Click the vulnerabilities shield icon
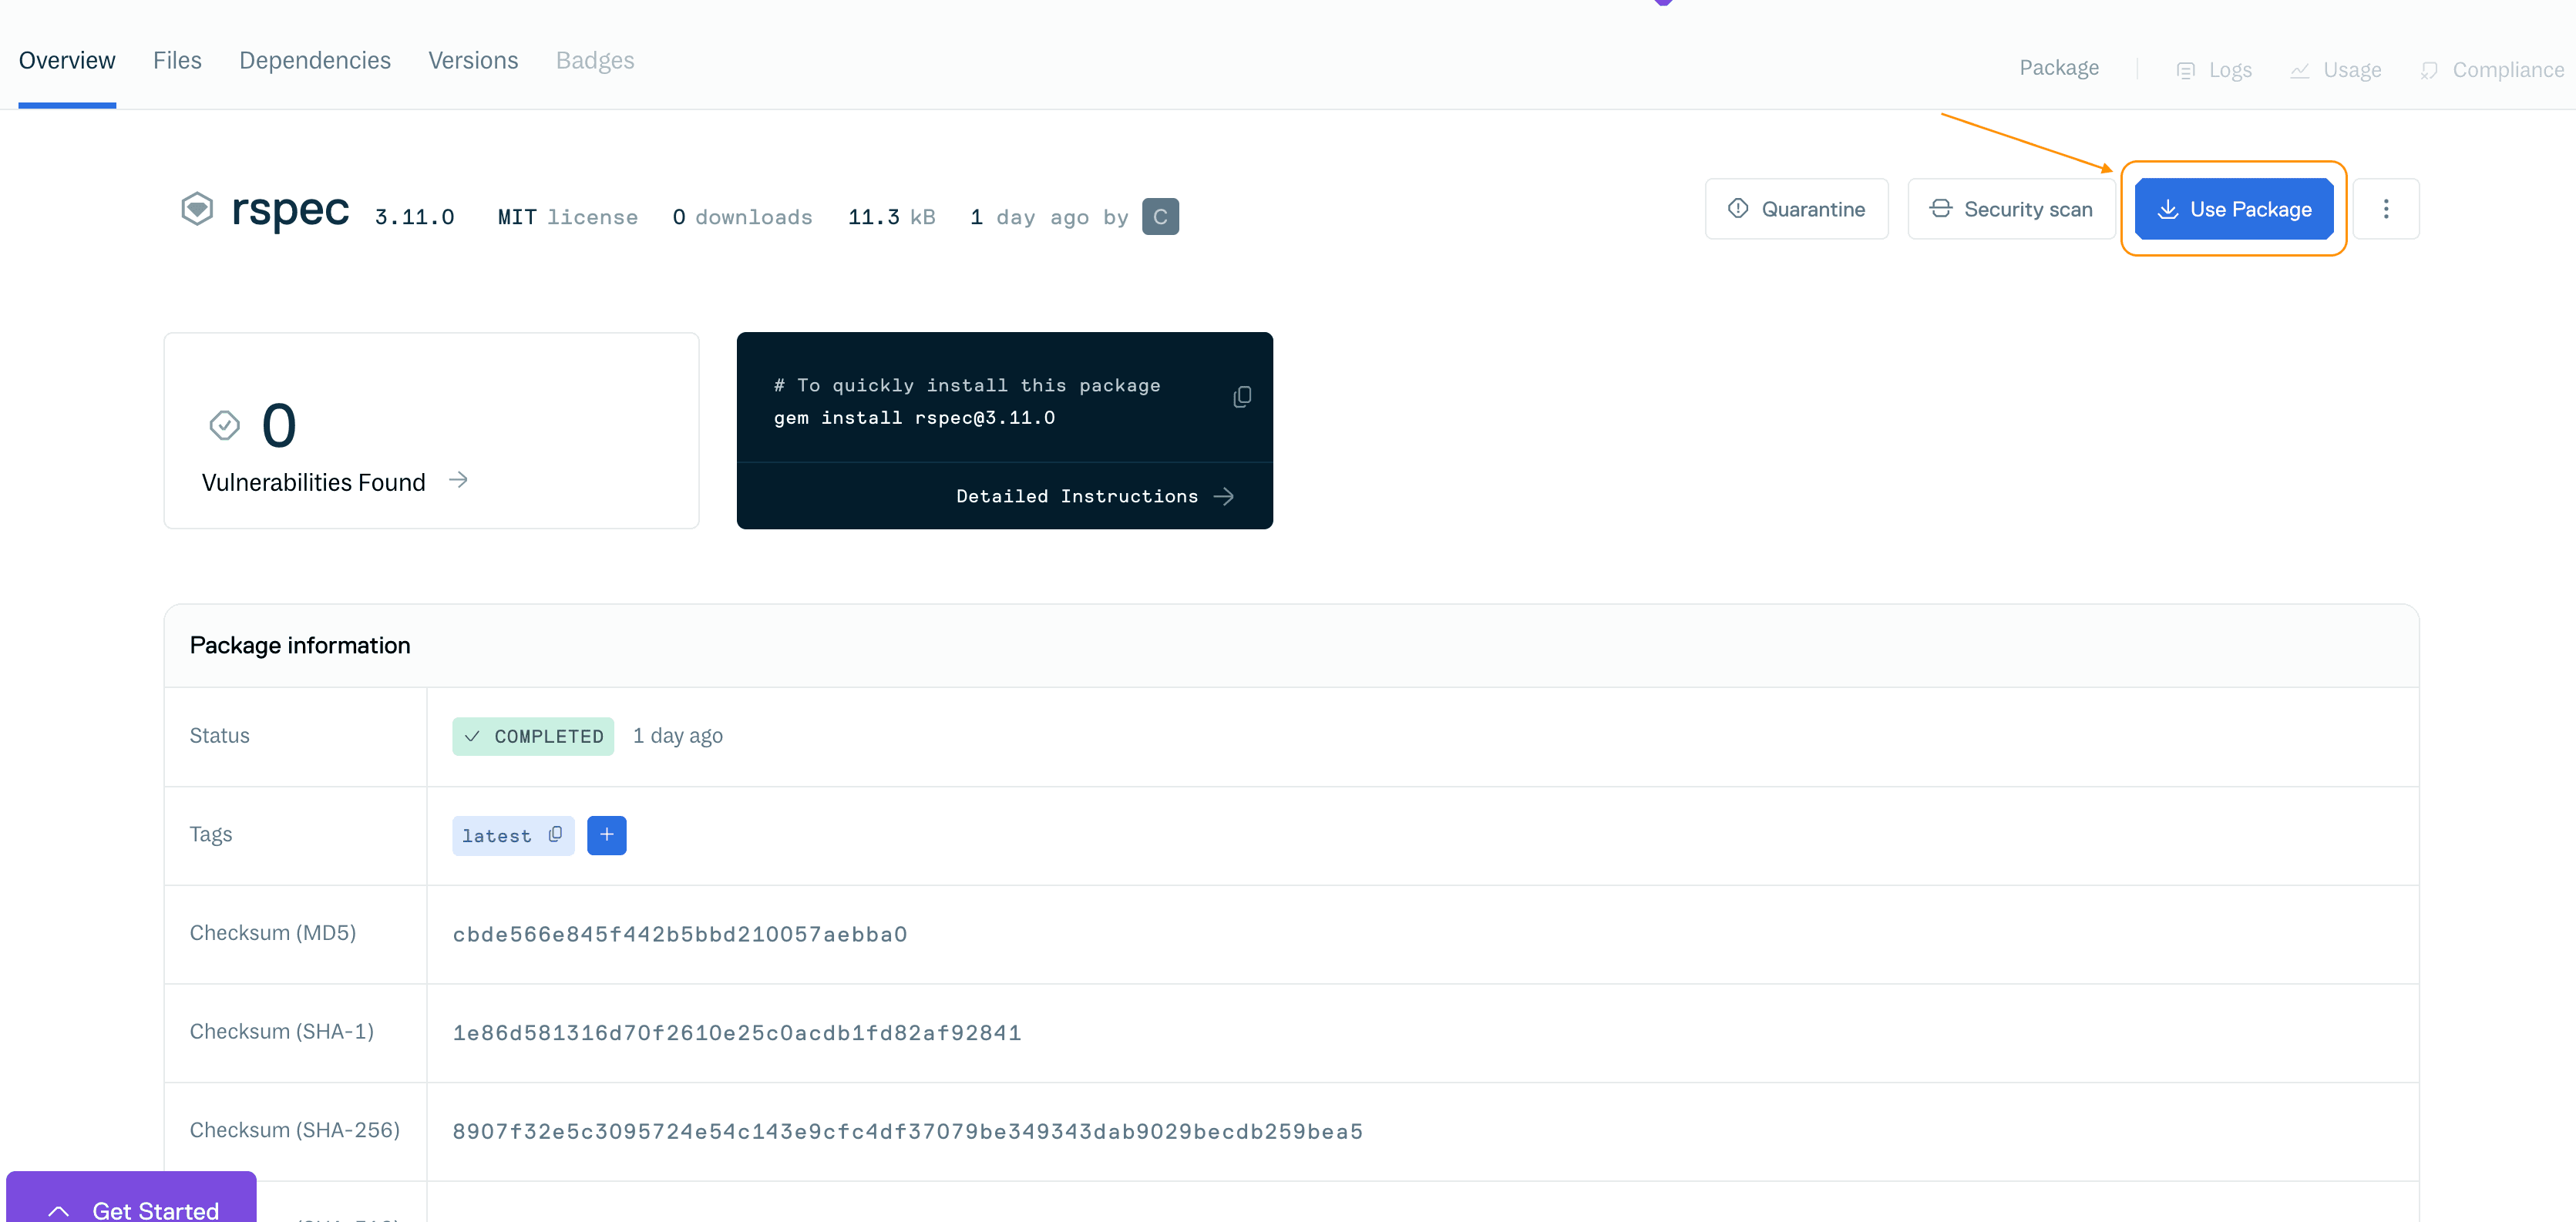The image size is (2576, 1222). pos(224,424)
